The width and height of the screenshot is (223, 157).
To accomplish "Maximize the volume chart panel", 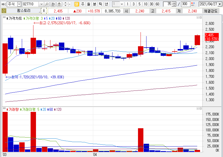I will pyautogui.click(x=198, y=109).
